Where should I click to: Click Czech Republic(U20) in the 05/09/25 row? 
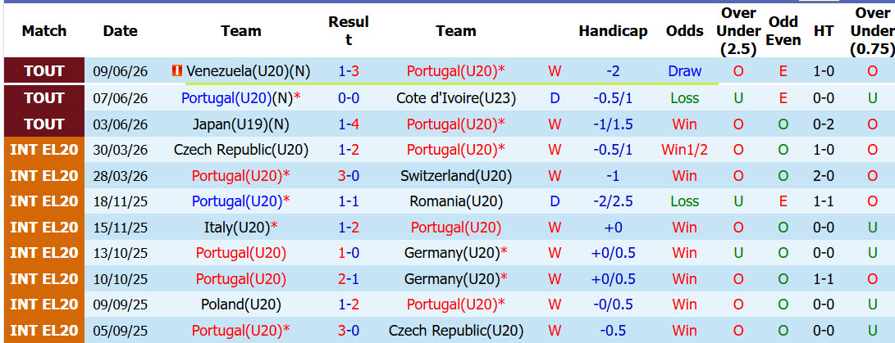click(456, 331)
